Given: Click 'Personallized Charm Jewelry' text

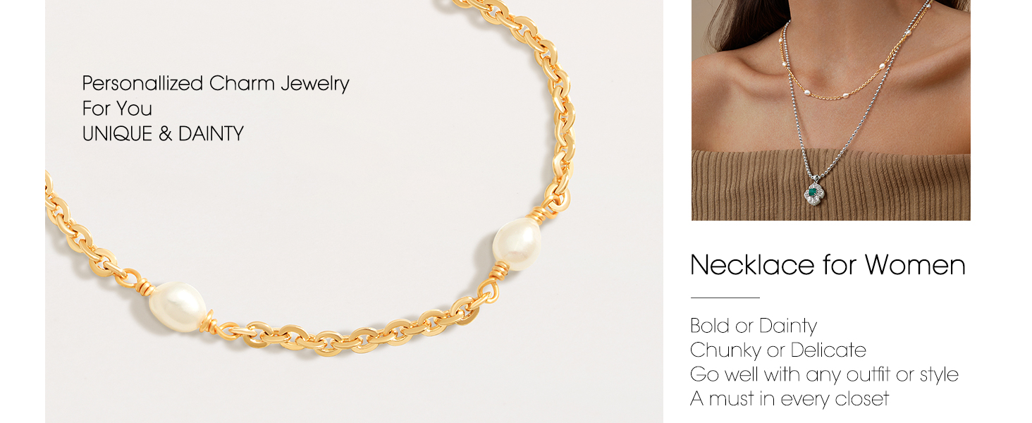Looking at the screenshot, I should (216, 83).
